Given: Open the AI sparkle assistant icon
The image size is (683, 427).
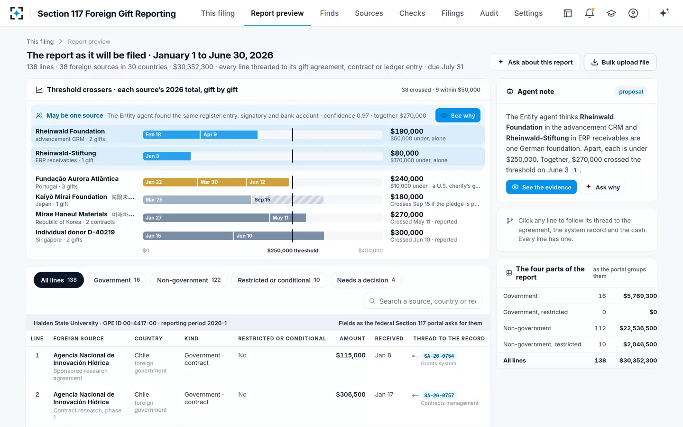Looking at the screenshot, I should pyautogui.click(x=664, y=13).
